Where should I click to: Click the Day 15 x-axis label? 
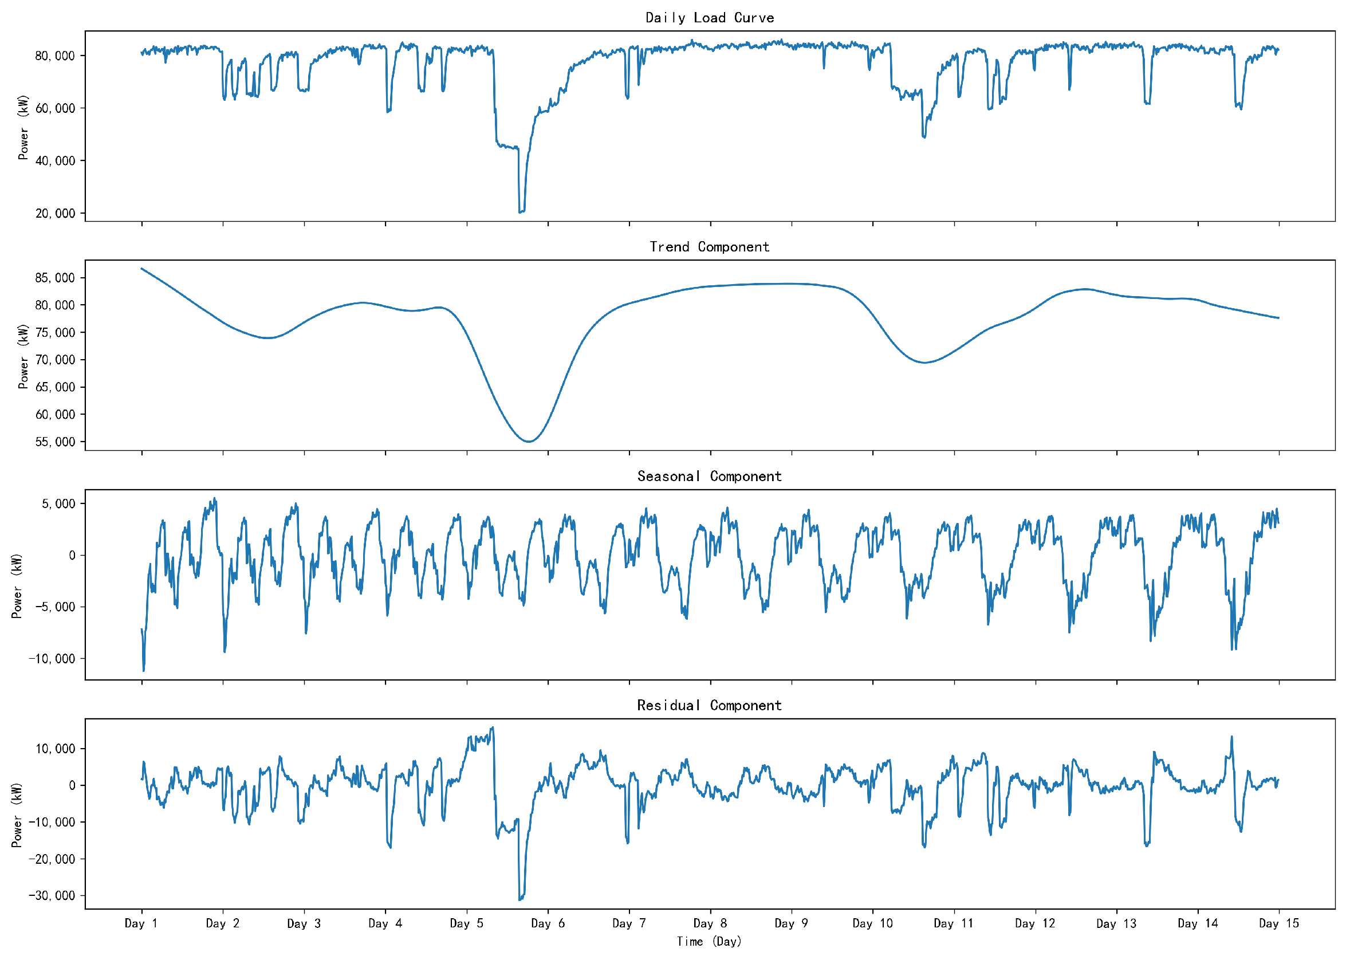click(1278, 923)
